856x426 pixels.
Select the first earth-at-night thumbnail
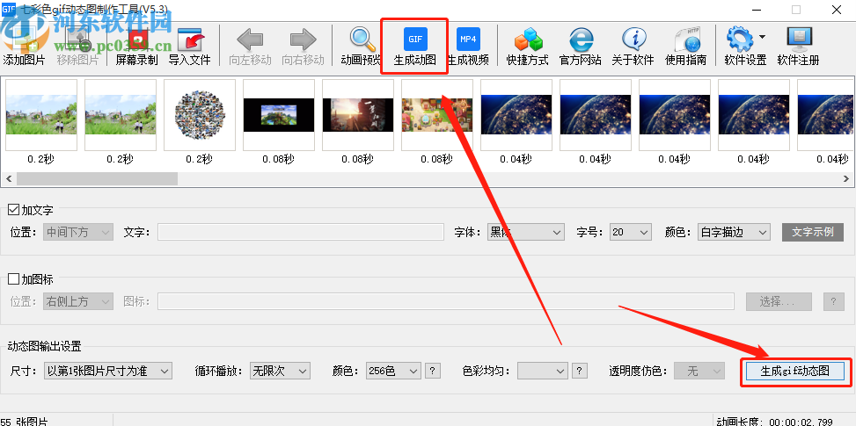[516, 115]
